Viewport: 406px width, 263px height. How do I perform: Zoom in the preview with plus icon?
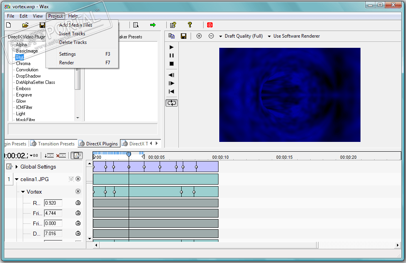point(199,36)
